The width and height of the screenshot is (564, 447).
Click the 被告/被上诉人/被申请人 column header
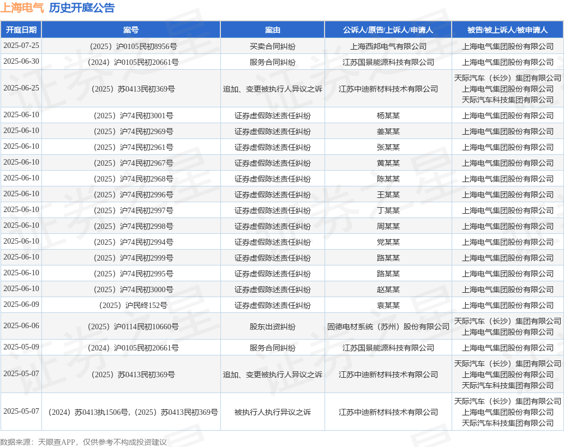507,30
